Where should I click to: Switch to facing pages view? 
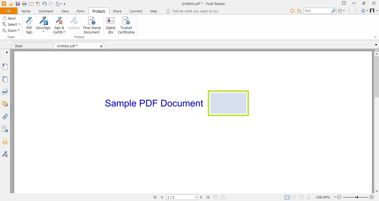point(301,197)
